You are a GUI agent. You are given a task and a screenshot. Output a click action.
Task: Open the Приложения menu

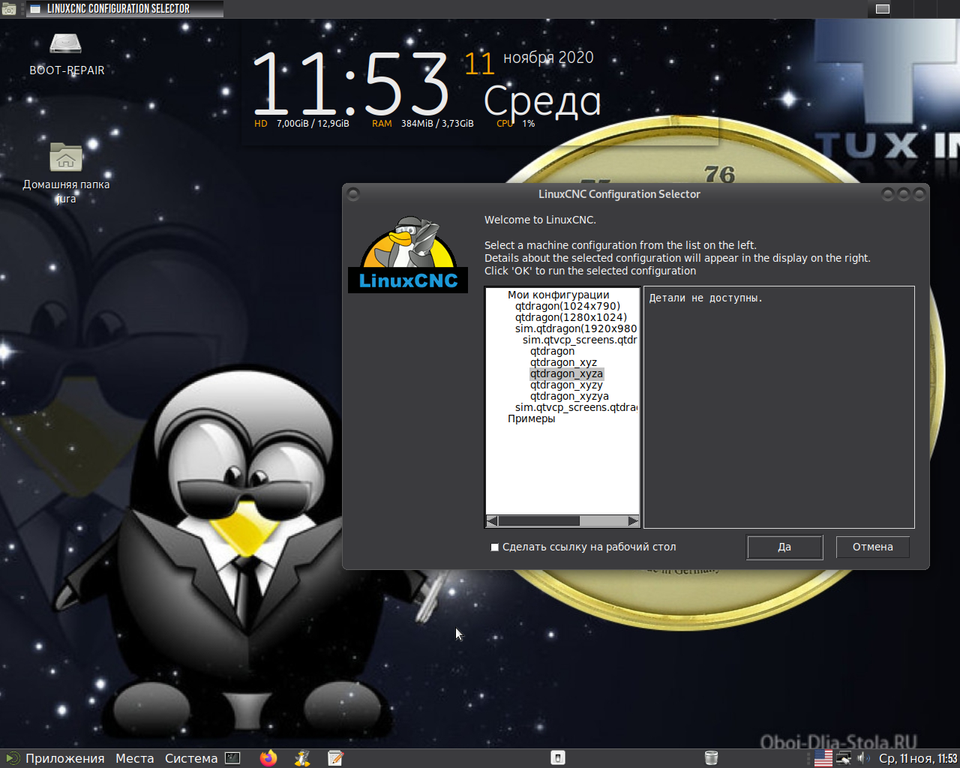click(64, 758)
